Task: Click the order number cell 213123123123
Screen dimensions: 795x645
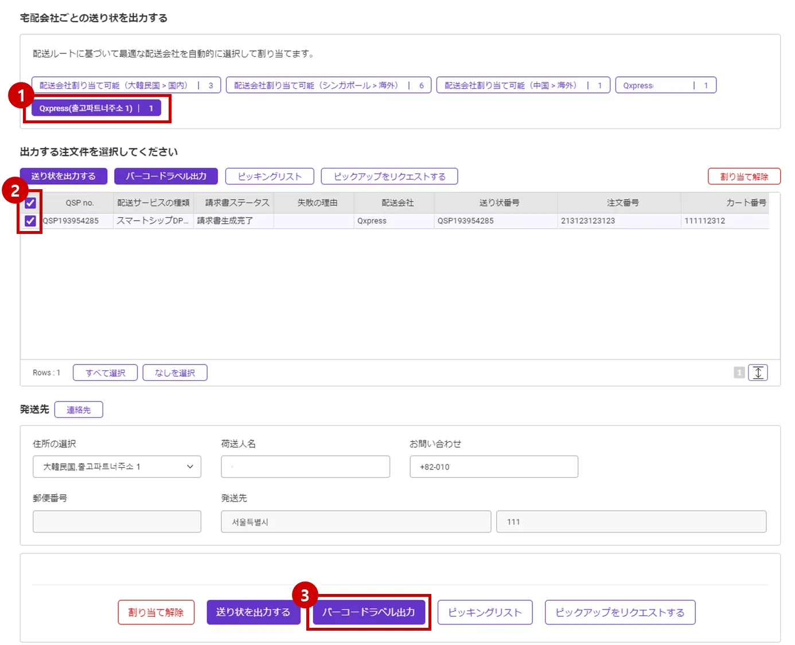Action: click(619, 221)
